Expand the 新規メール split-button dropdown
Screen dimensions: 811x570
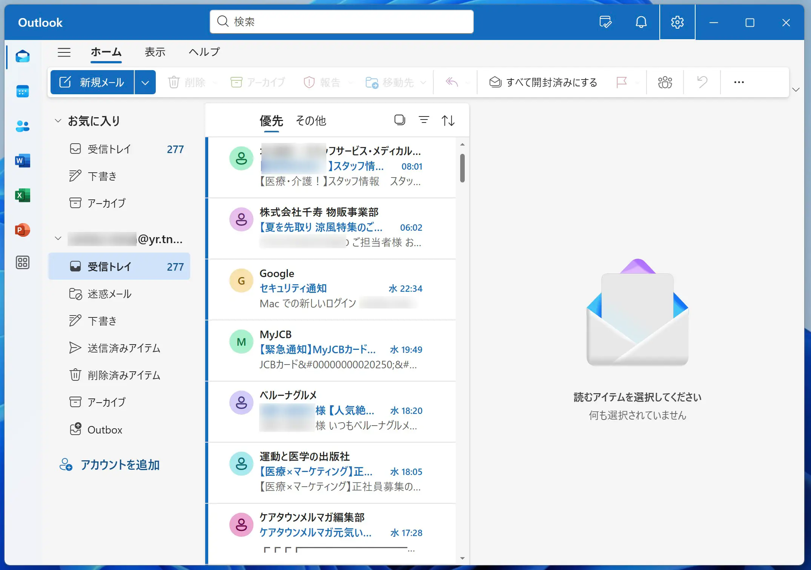pyautogui.click(x=145, y=82)
